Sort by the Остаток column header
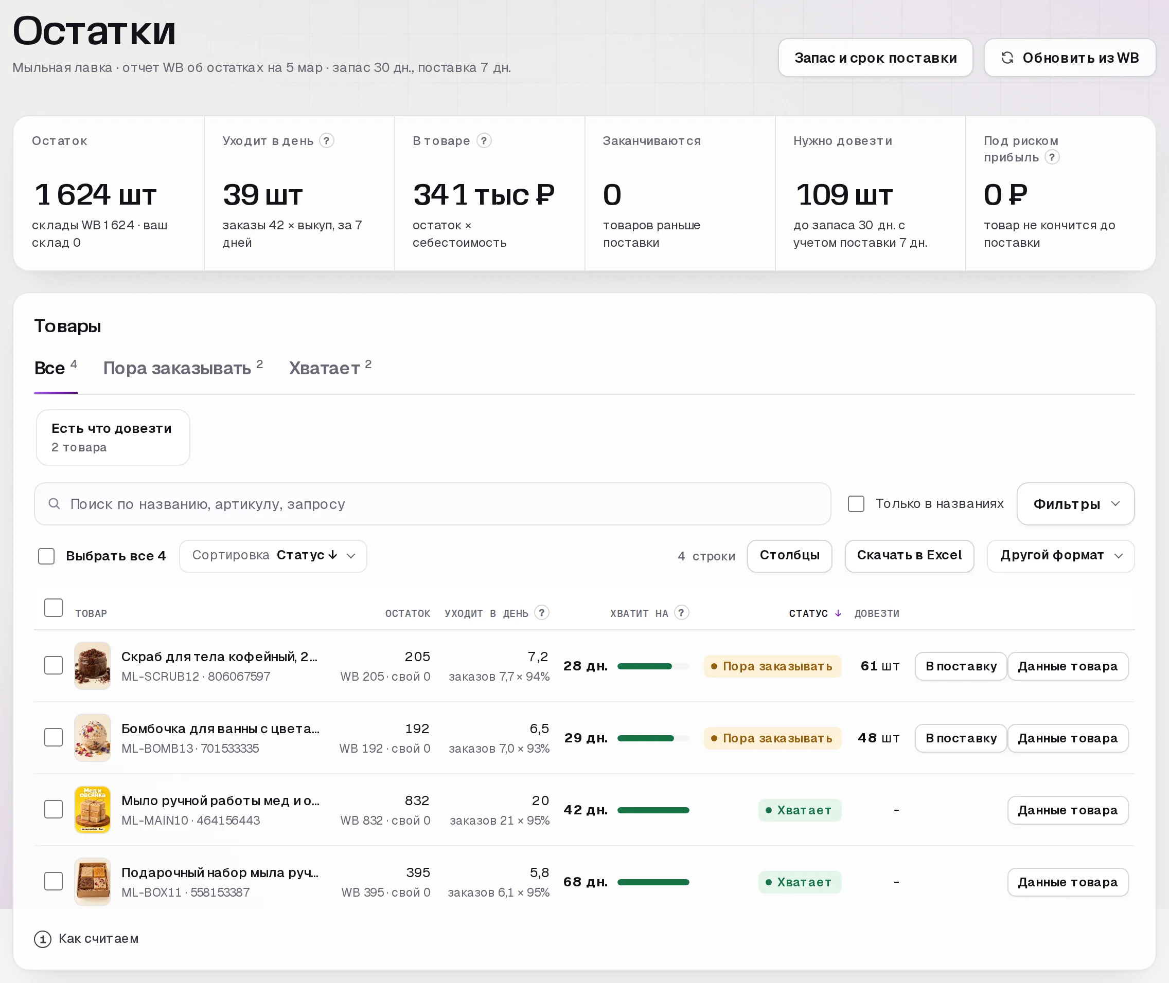The width and height of the screenshot is (1169, 983). [x=408, y=613]
